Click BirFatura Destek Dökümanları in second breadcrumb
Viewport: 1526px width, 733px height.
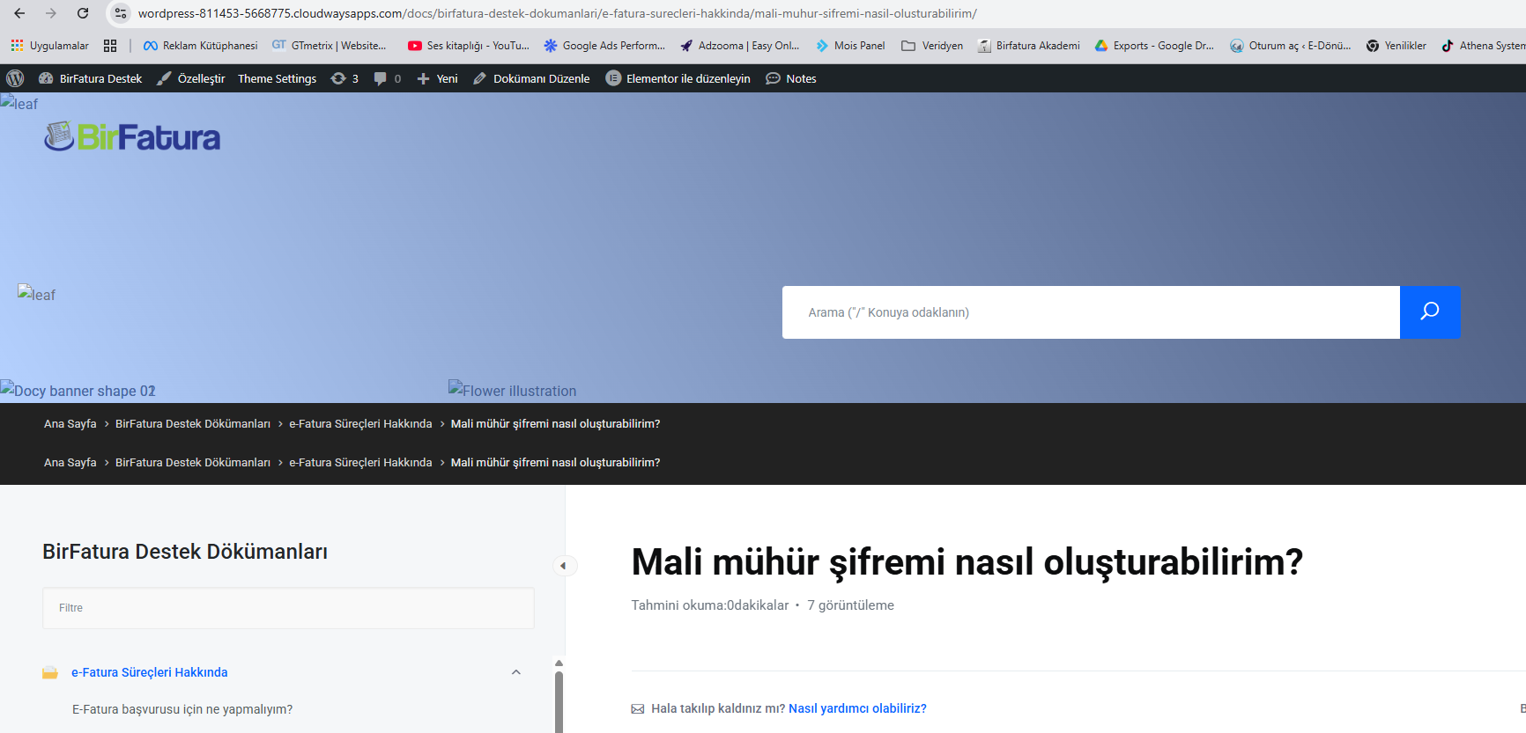tap(193, 463)
